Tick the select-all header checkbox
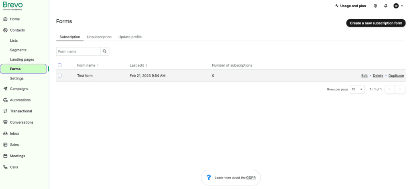 tap(59, 65)
